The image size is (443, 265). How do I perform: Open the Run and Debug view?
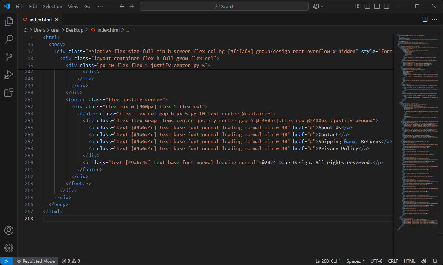[x=9, y=75]
